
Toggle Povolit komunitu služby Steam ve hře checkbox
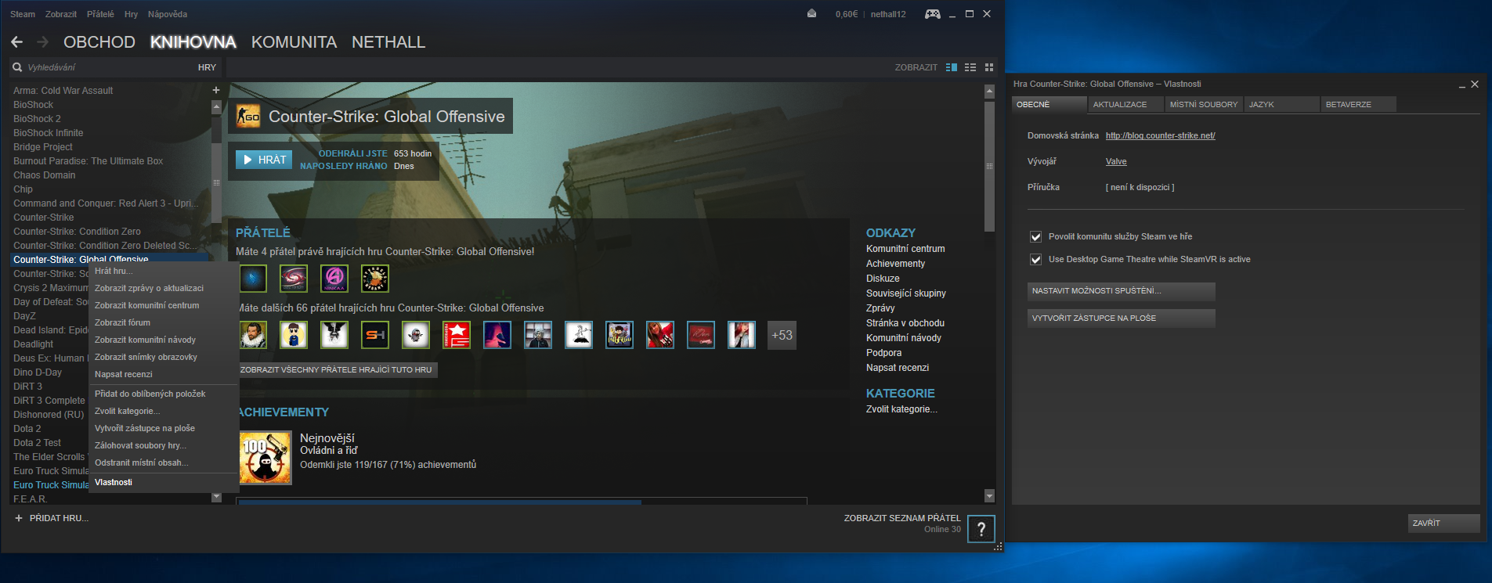1035,237
